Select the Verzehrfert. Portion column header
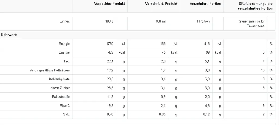 (205, 4)
